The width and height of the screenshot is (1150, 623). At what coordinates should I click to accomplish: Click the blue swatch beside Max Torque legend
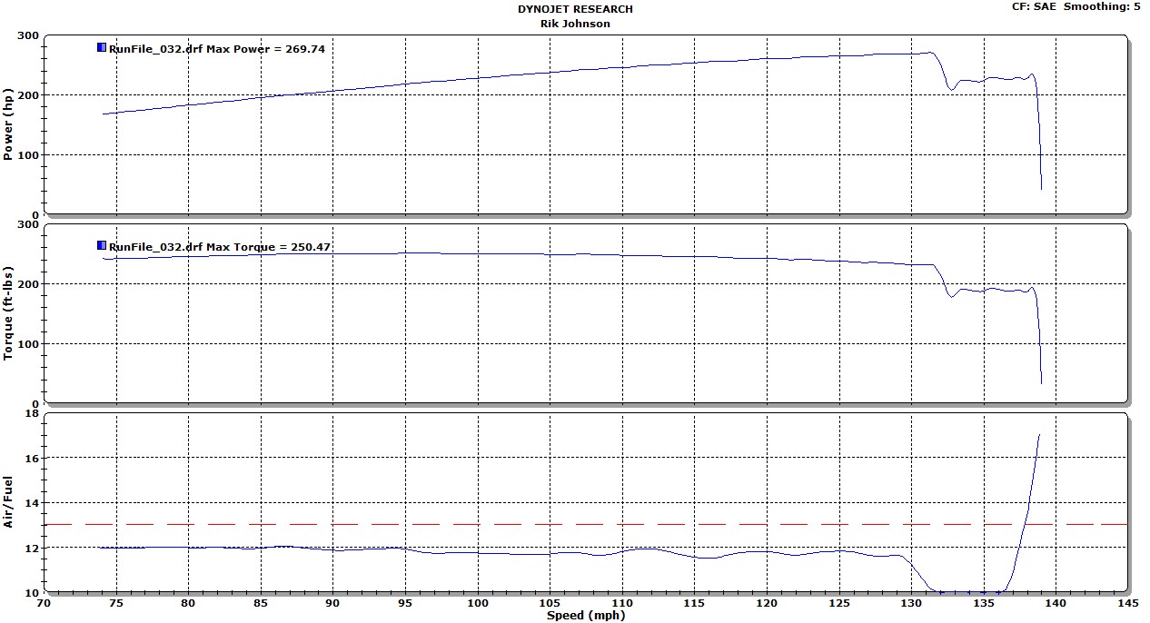click(x=102, y=245)
